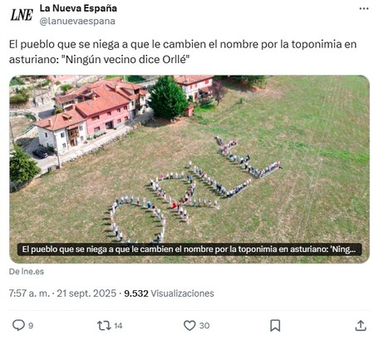Open the article preview image card
Screen dimensions: 374x340
tap(189, 170)
